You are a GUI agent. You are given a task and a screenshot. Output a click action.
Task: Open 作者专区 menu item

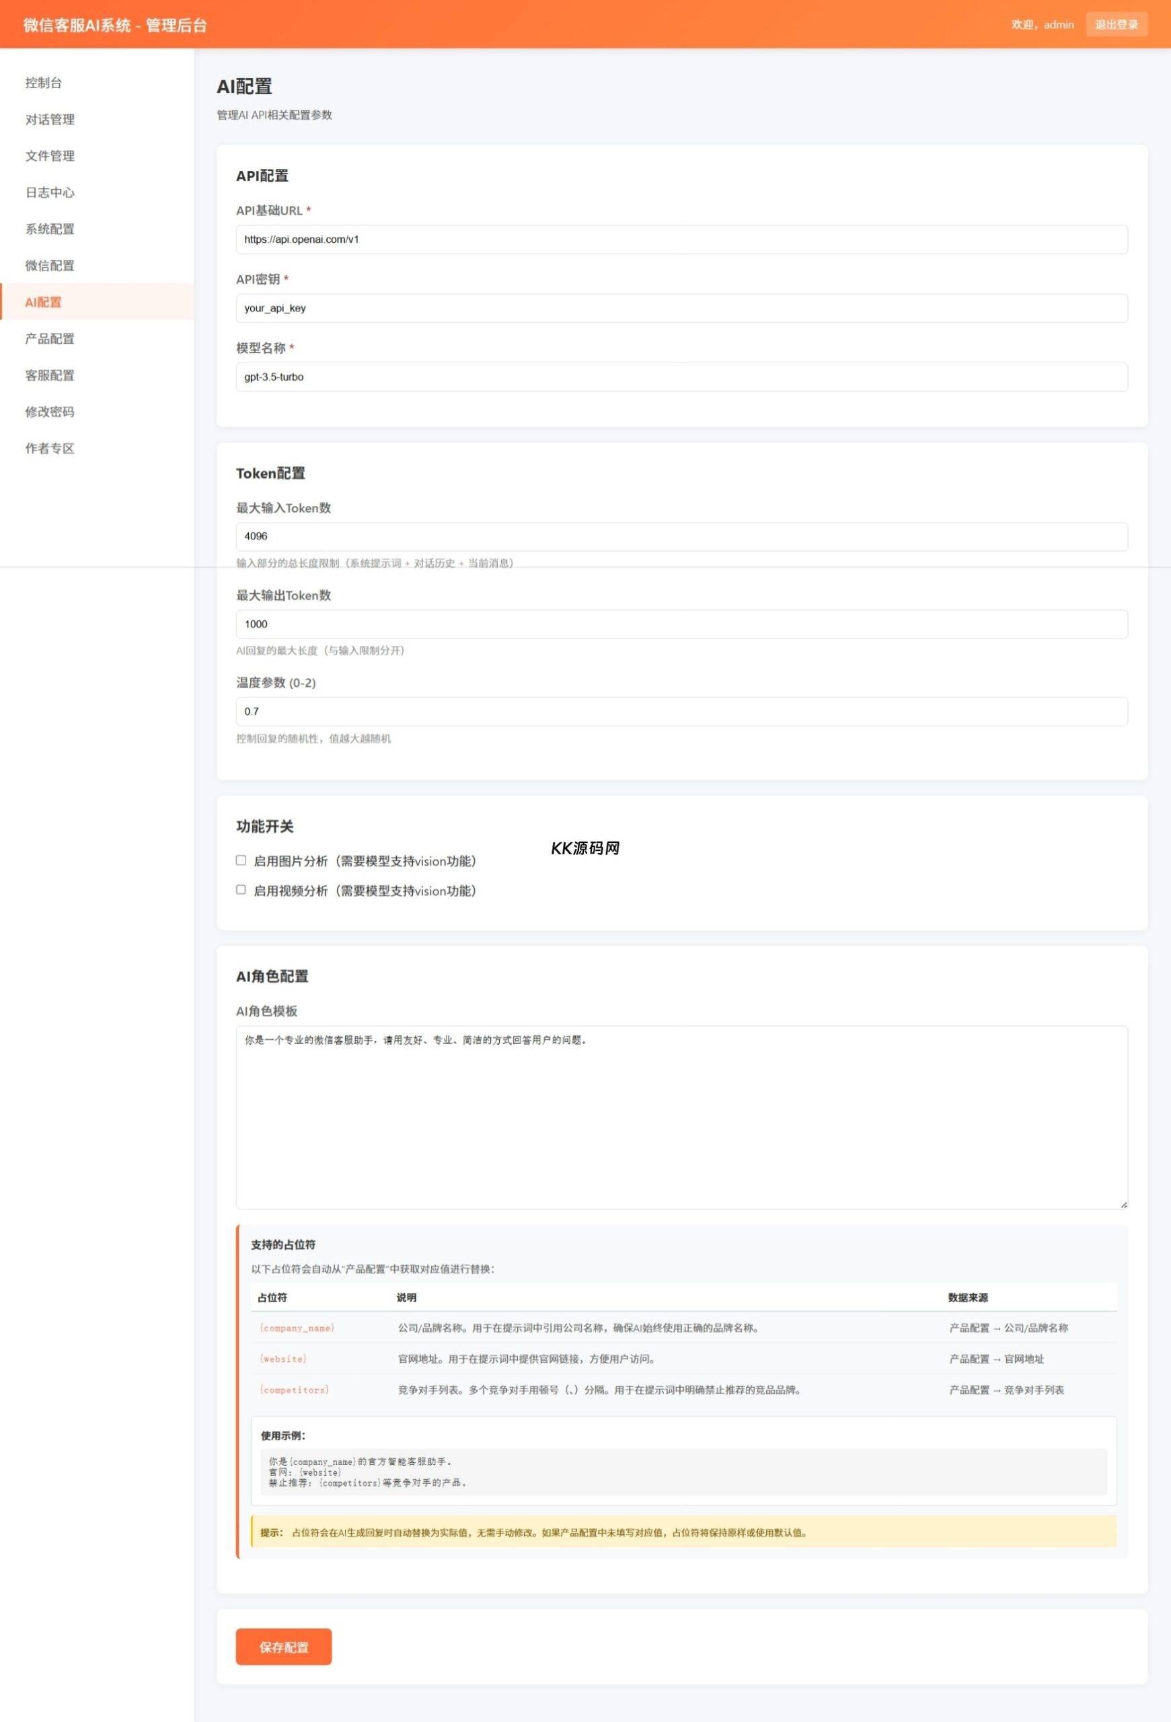[x=50, y=448]
